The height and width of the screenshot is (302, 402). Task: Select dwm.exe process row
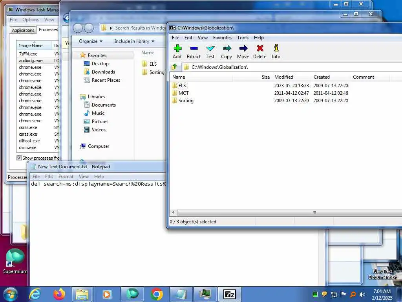[38, 147]
